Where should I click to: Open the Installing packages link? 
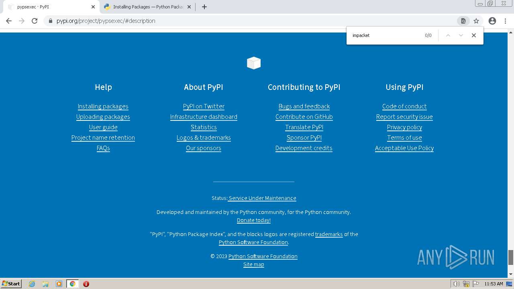coord(103,106)
